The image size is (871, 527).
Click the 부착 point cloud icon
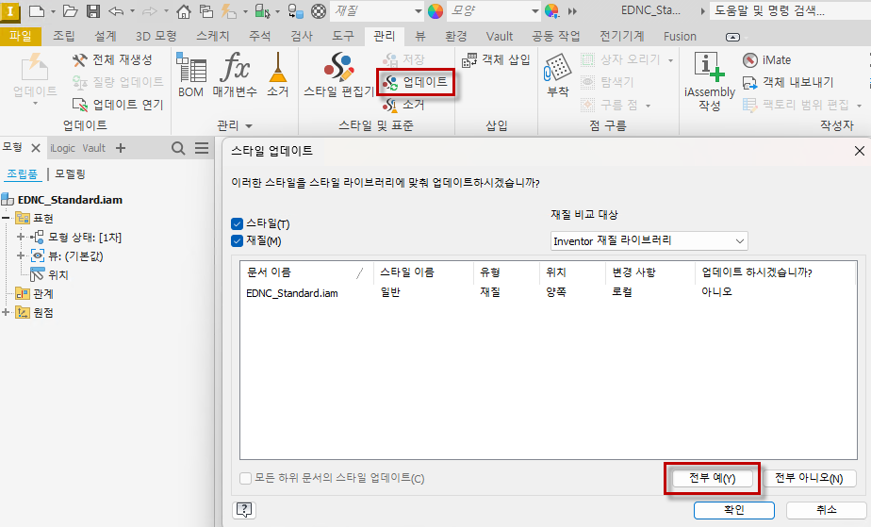click(558, 74)
